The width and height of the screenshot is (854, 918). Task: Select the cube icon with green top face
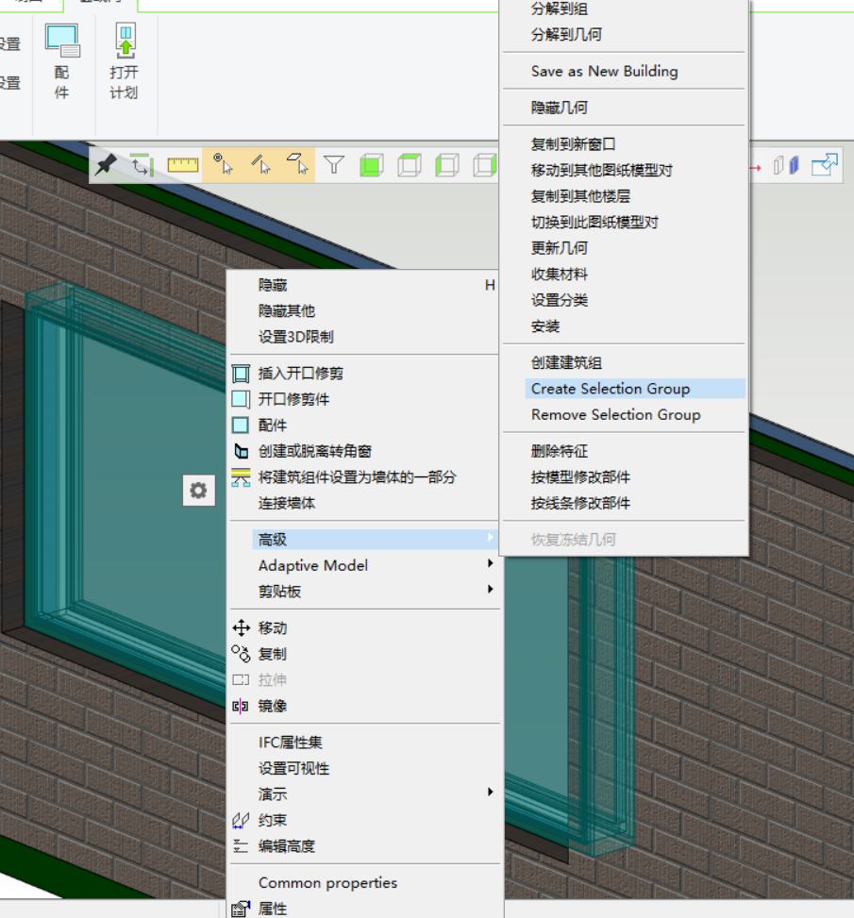pyautogui.click(x=410, y=165)
